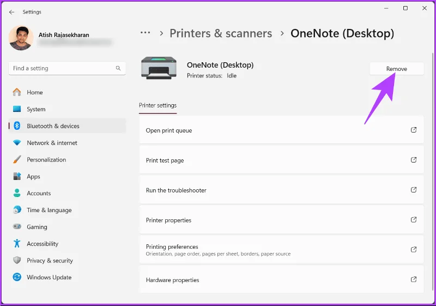Open Time & language settings
The image size is (436, 306).
(x=67, y=210)
